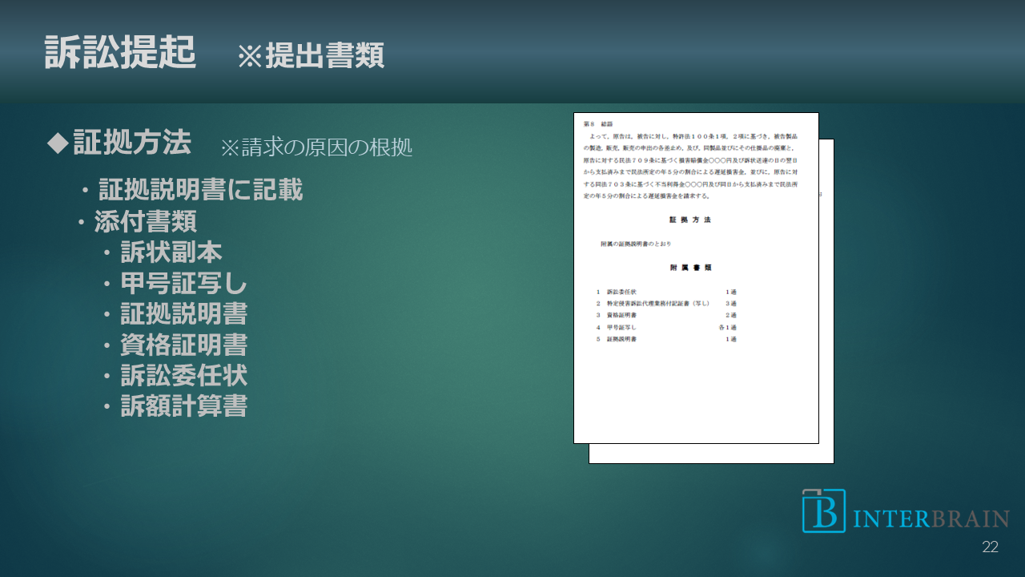1025x577 pixels.
Task: Click the subtitle ※提出書類
Action: 311,56
